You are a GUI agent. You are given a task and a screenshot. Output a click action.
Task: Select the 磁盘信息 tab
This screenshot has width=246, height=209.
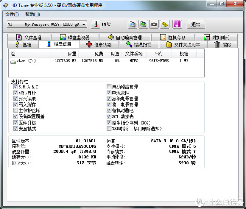[59, 44]
